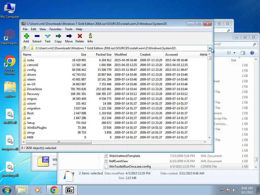Screen dimensions: 260x195
Task: Open Windows Explorer from the taskbar
Action: coord(22,190)
